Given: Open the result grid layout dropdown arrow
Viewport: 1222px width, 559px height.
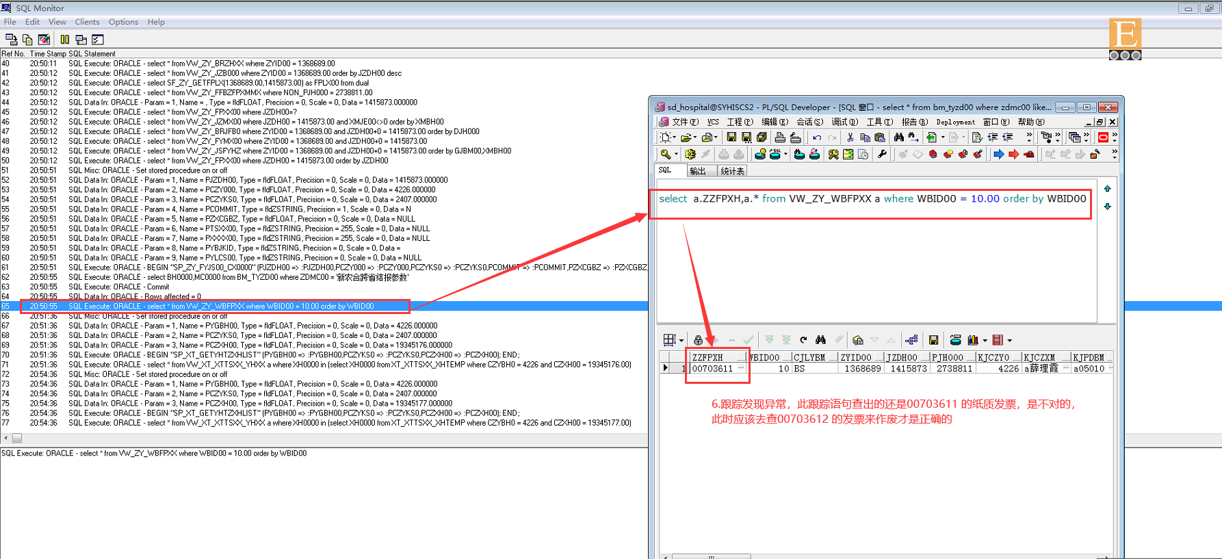Looking at the screenshot, I should [681, 341].
